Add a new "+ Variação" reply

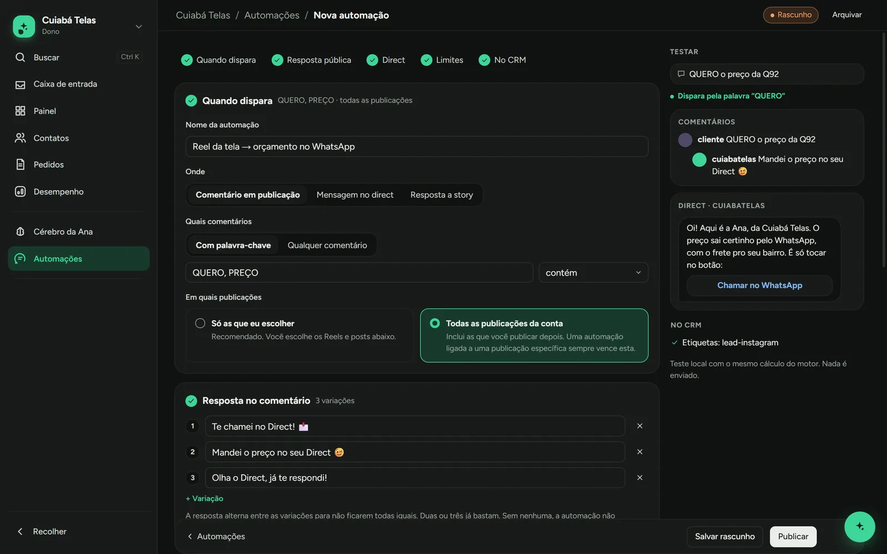[205, 499]
